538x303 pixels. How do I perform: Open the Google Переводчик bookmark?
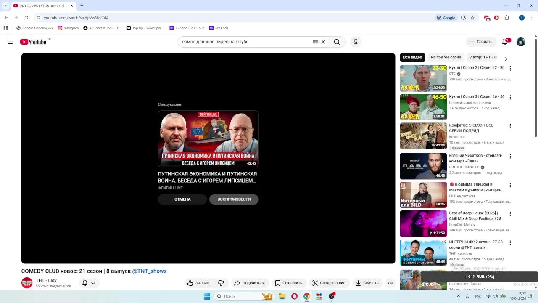(35, 28)
